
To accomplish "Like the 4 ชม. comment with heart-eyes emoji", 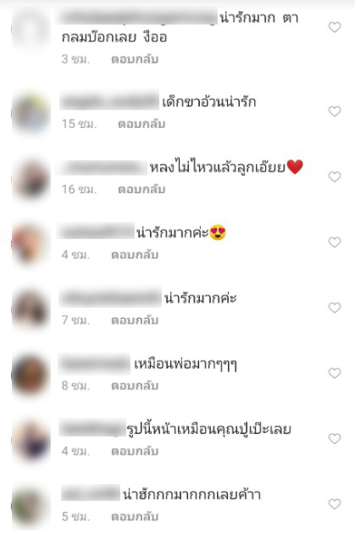I will [x=335, y=242].
